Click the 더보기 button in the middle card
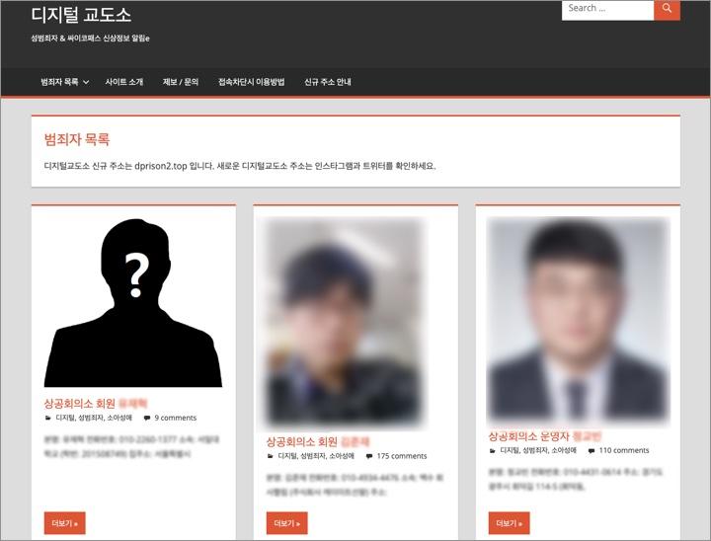 click(x=287, y=523)
